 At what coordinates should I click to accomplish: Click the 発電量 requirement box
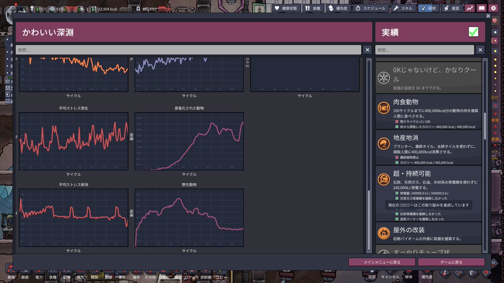(396, 193)
